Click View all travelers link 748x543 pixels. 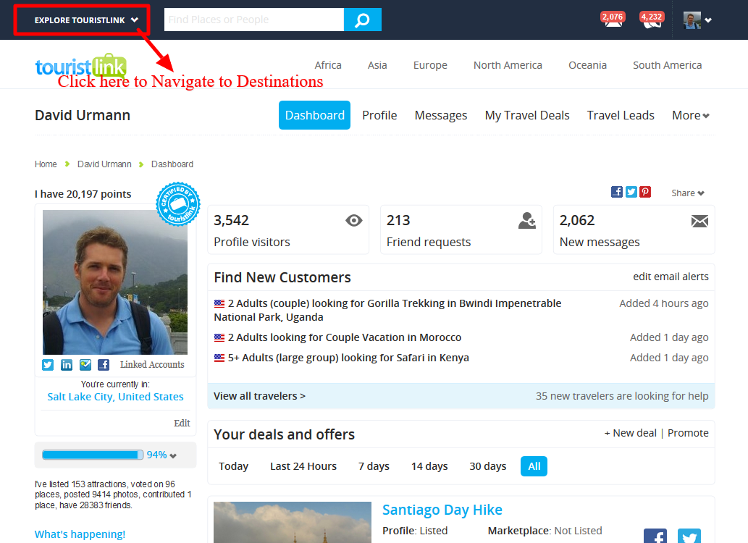click(x=259, y=396)
